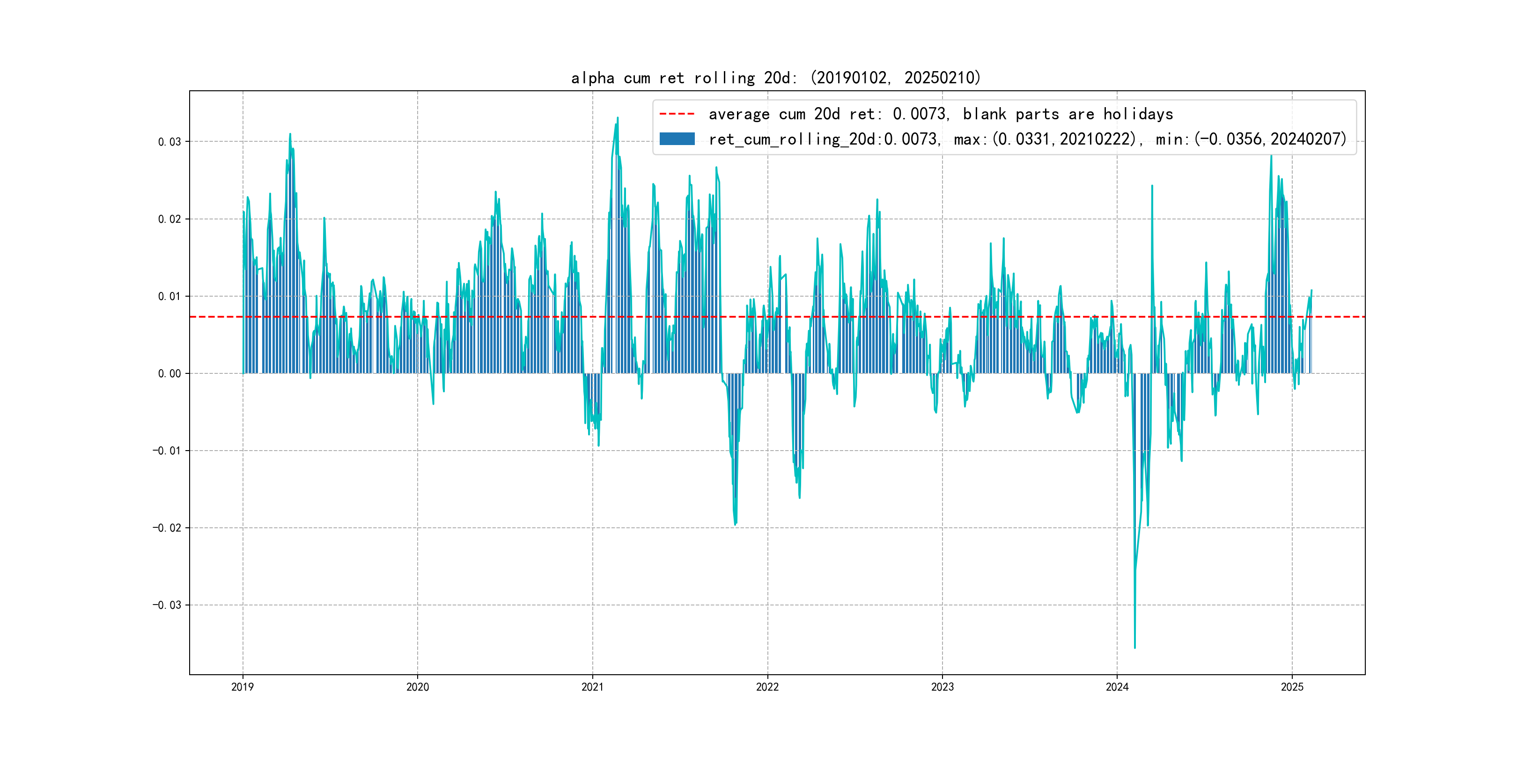Click the 2023 x-axis tick label

coord(942,687)
